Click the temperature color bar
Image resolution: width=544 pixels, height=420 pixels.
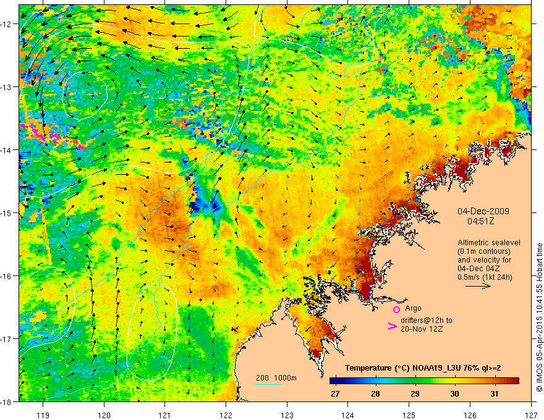424,381
